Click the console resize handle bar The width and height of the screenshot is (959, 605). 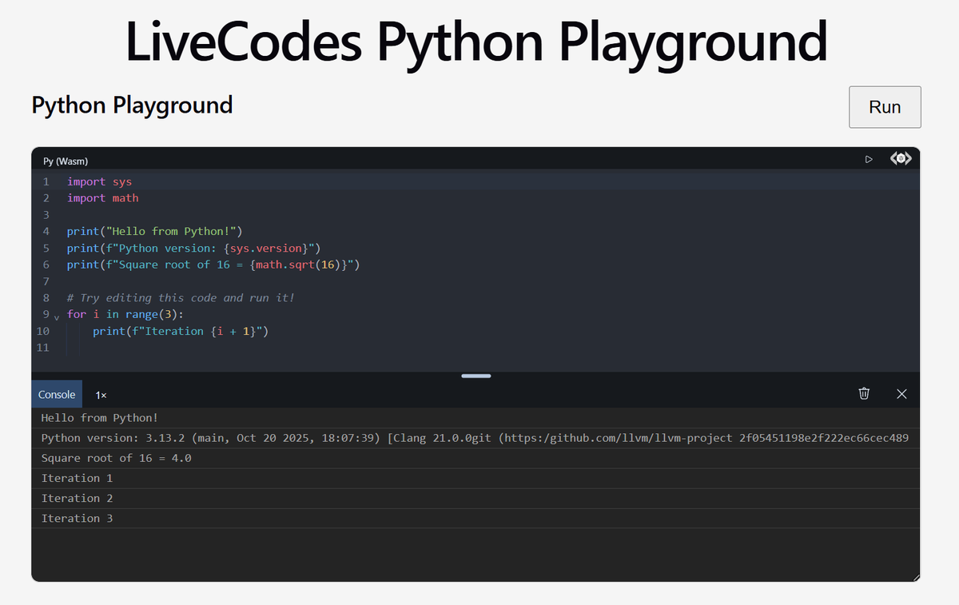(476, 376)
